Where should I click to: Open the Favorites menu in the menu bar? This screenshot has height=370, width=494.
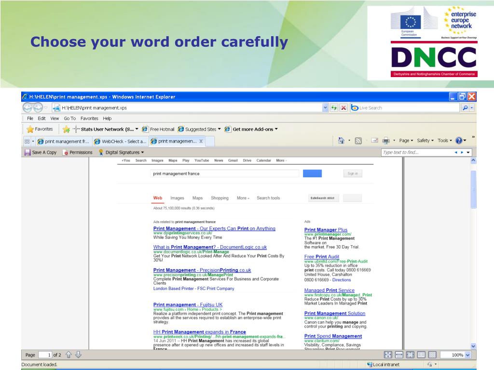(x=89, y=119)
